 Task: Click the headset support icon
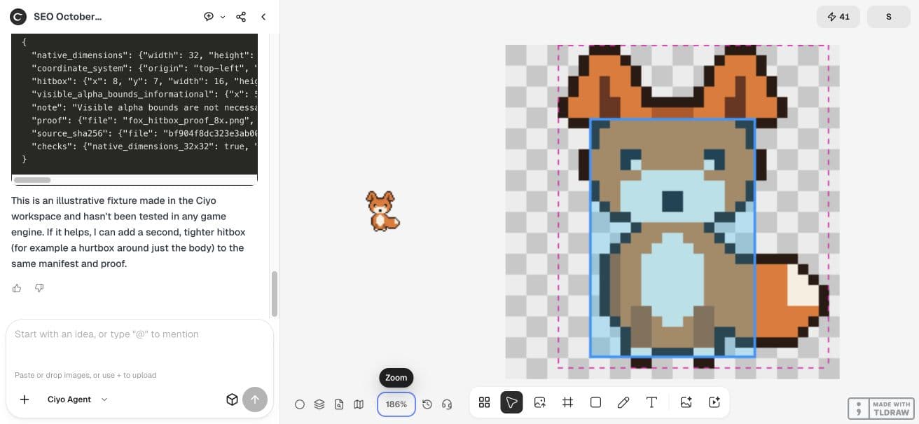[447, 404]
